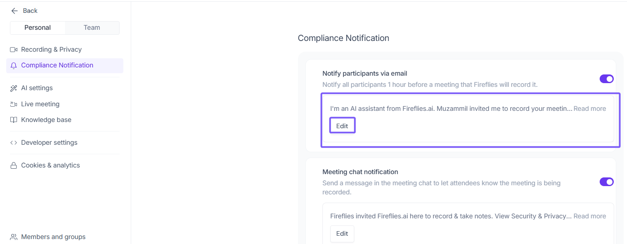Image resolution: width=627 pixels, height=244 pixels.
Task: Click the Cookies & analytics lock icon
Action: (x=14, y=165)
